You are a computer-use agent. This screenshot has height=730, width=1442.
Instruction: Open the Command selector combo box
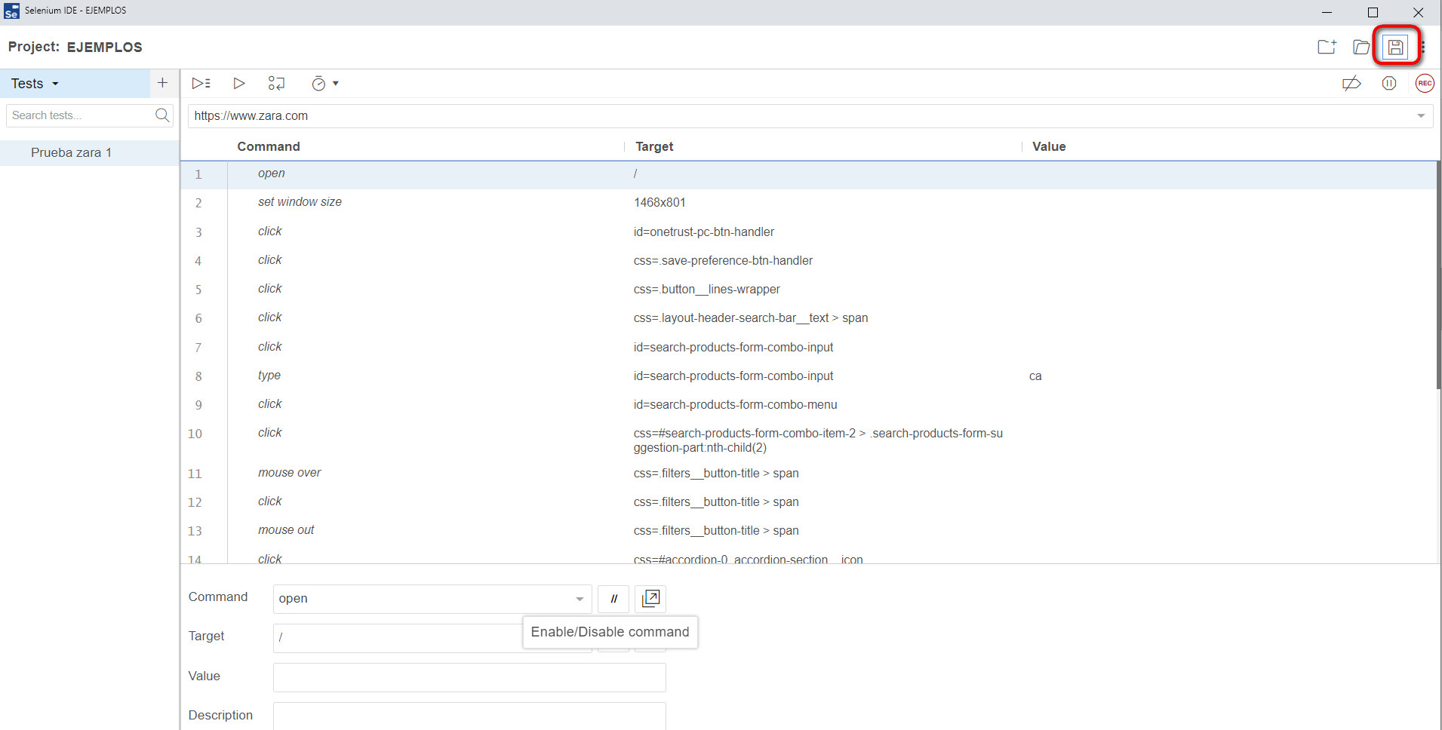431,599
